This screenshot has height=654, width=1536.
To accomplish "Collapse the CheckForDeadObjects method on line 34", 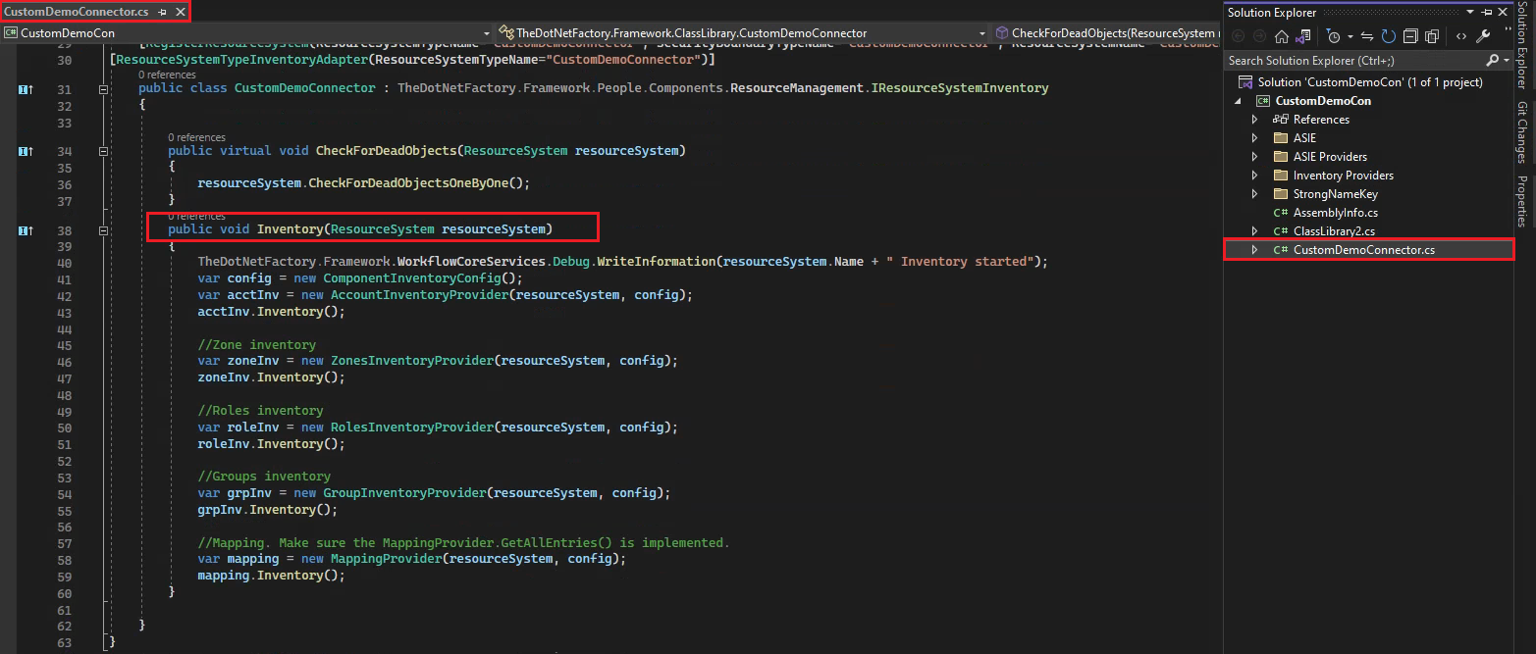I will (x=104, y=152).
